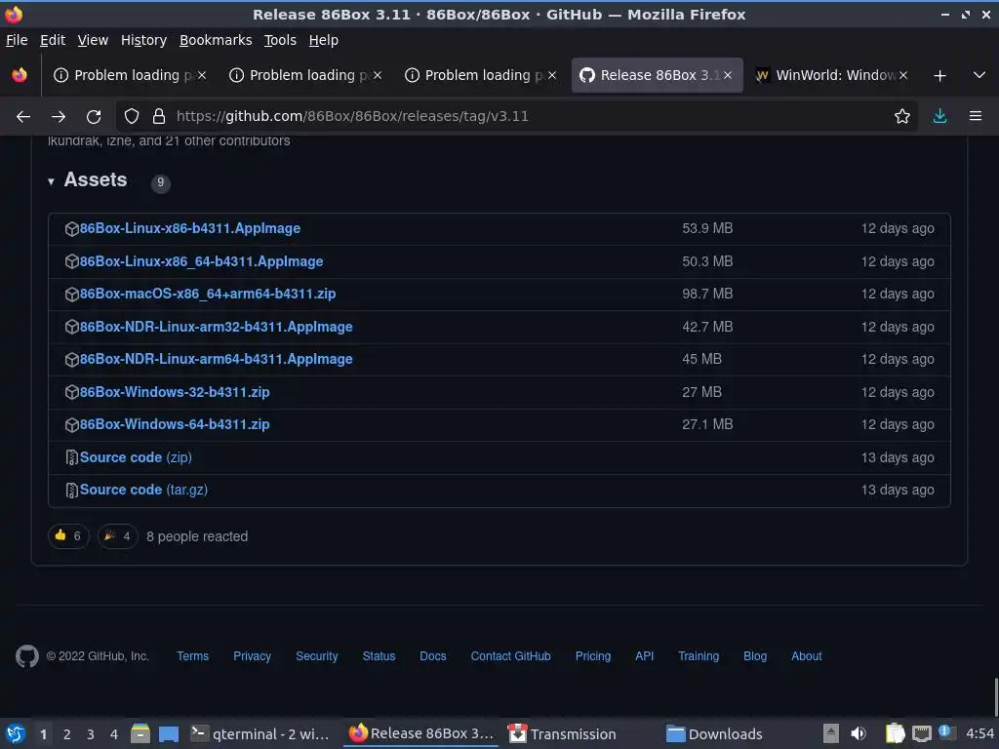Viewport: 999px width, 749px height.
Task: Switch to third Problem loading page tab
Action: [x=481, y=75]
